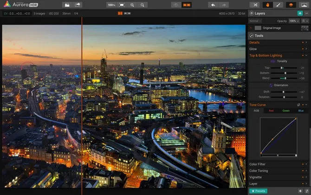
Task: Click the zoom in magnifier icon
Action: coord(132,5)
